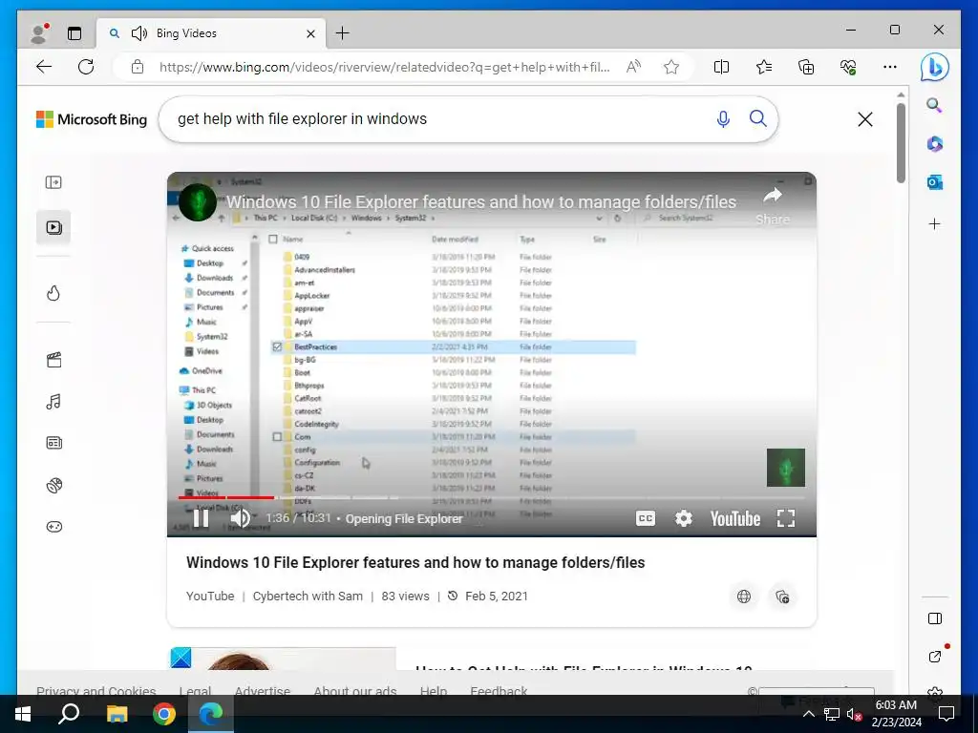Mute the video volume

(240, 518)
